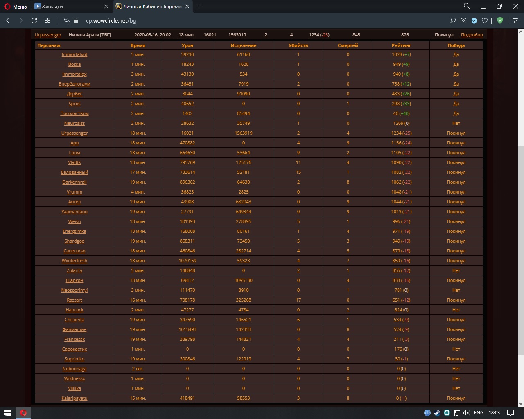The image size is (524, 419).
Task: Open character Immortalxqt profile link
Action: coord(75,54)
